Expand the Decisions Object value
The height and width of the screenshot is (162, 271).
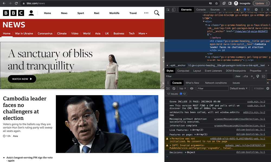point(185,152)
